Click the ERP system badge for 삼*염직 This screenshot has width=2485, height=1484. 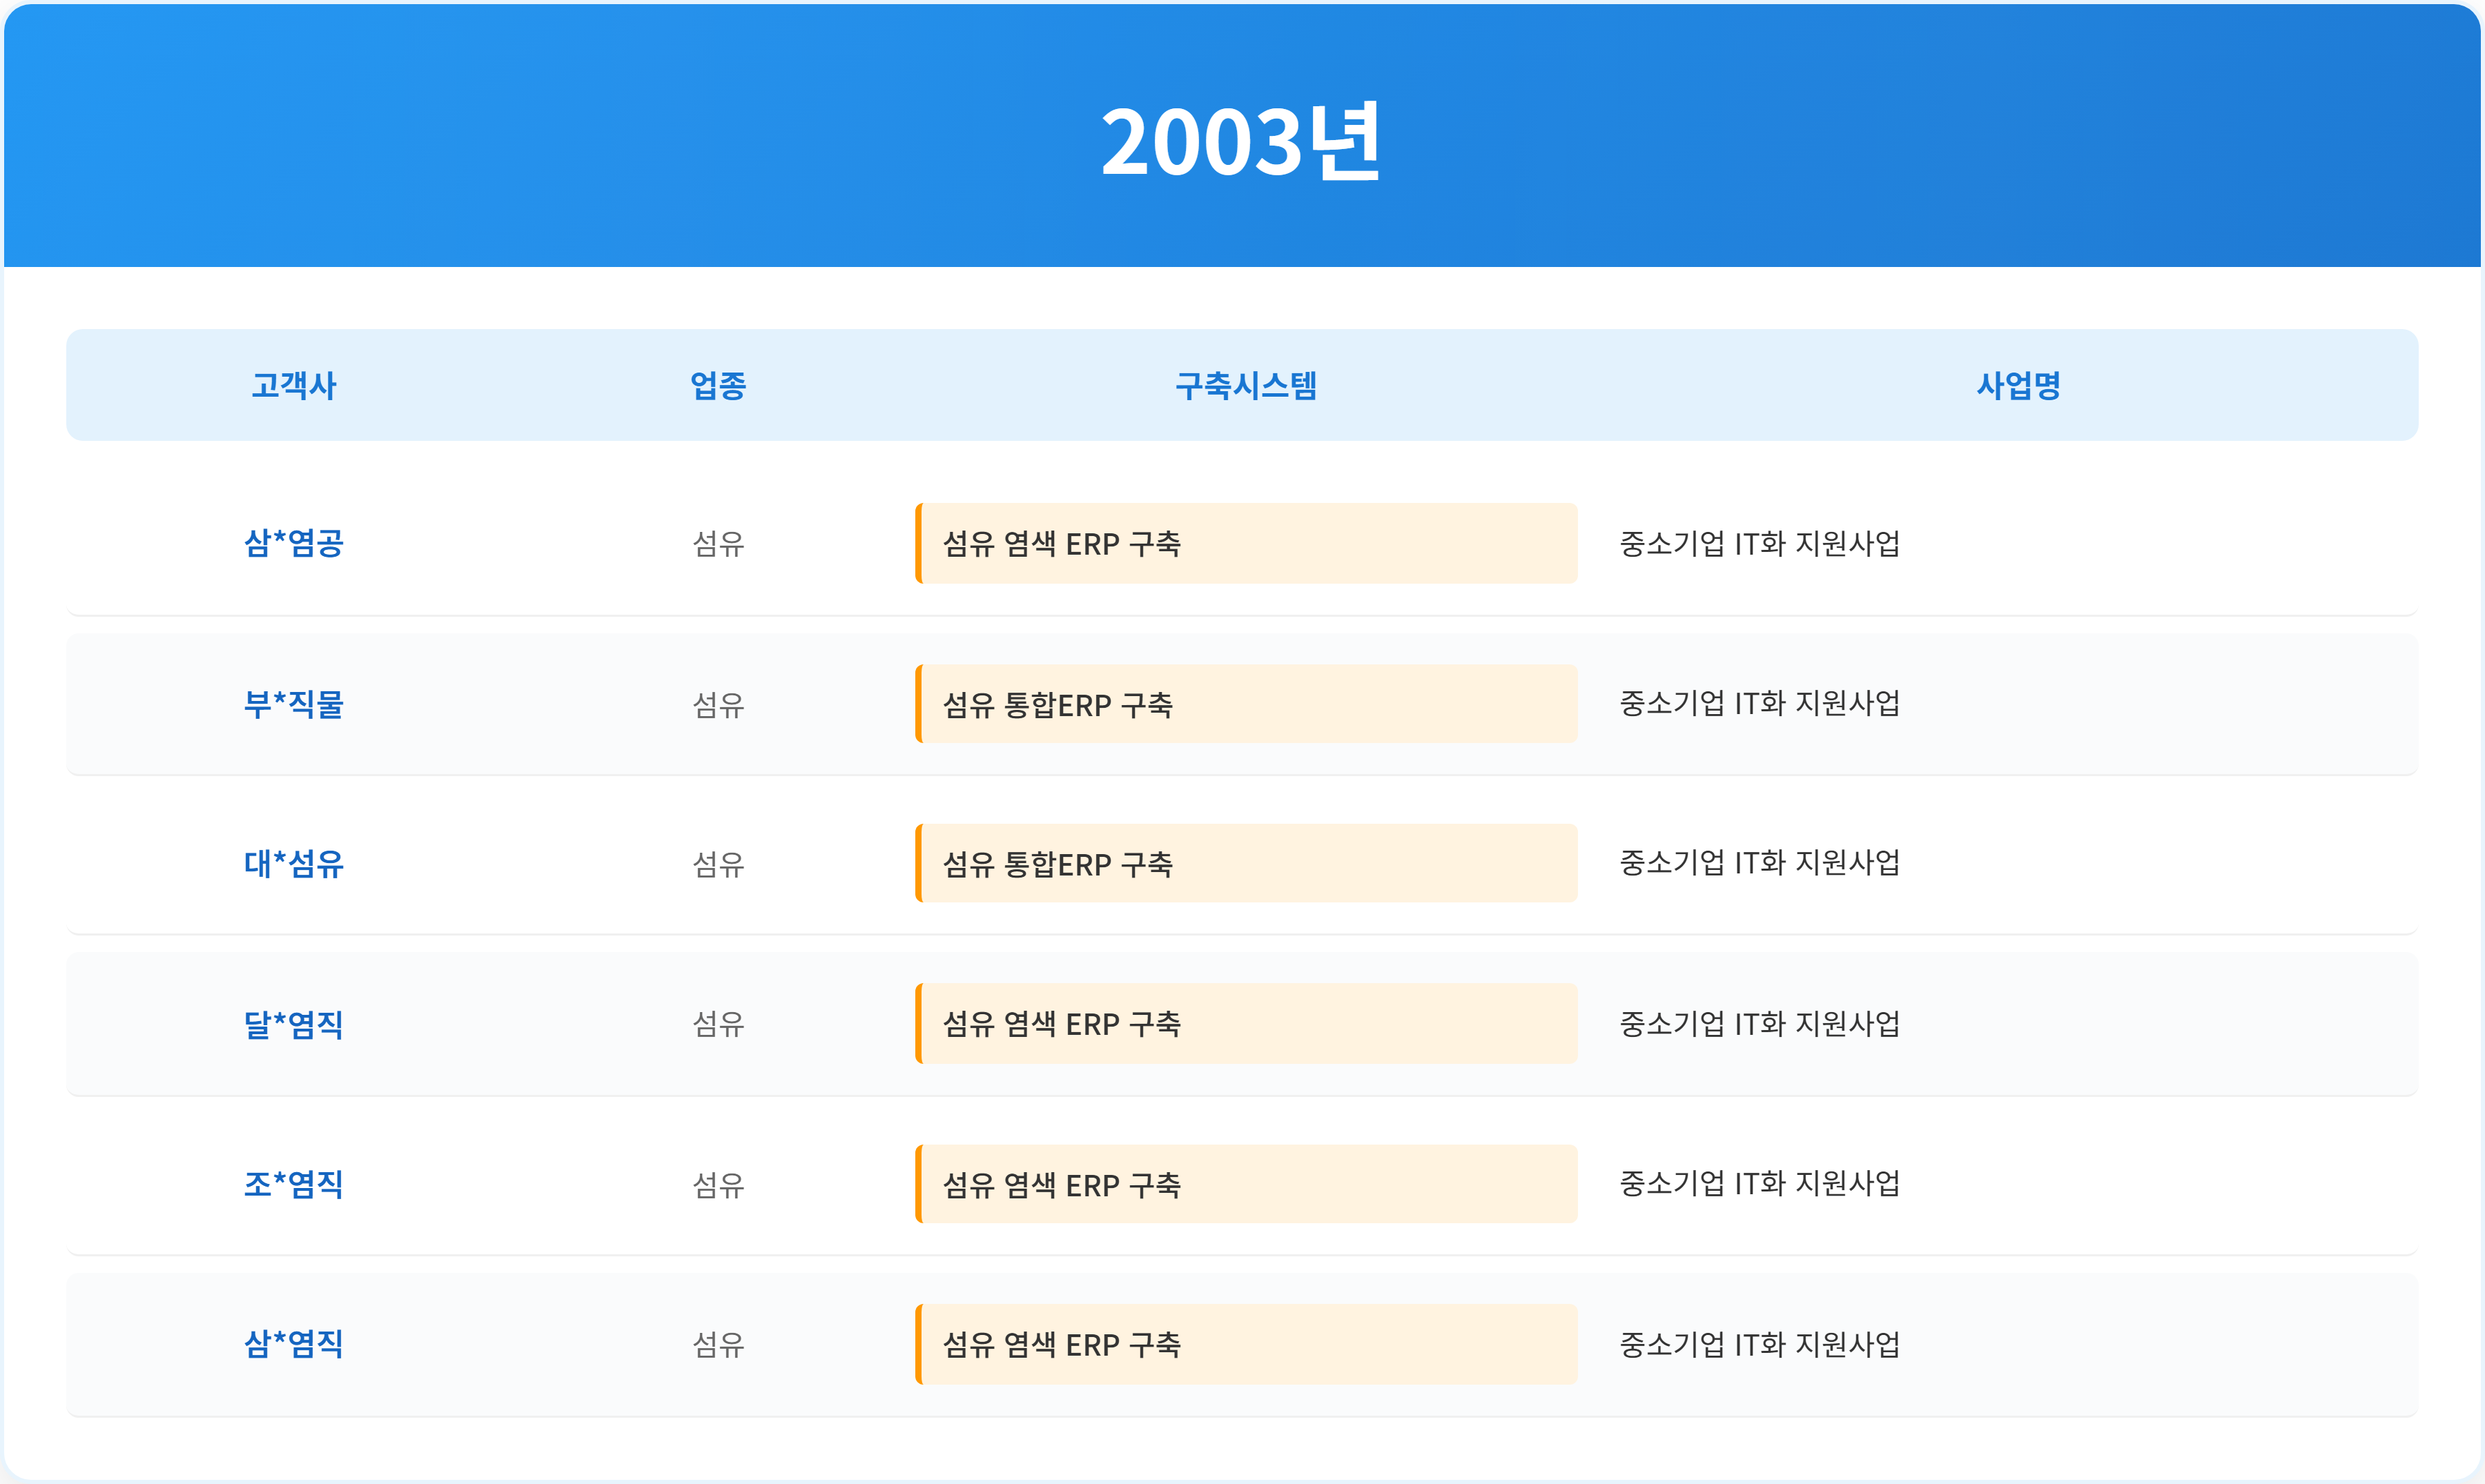pyautogui.click(x=1245, y=1344)
